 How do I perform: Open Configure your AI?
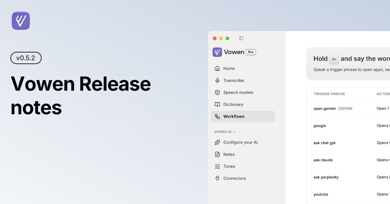[x=243, y=142]
